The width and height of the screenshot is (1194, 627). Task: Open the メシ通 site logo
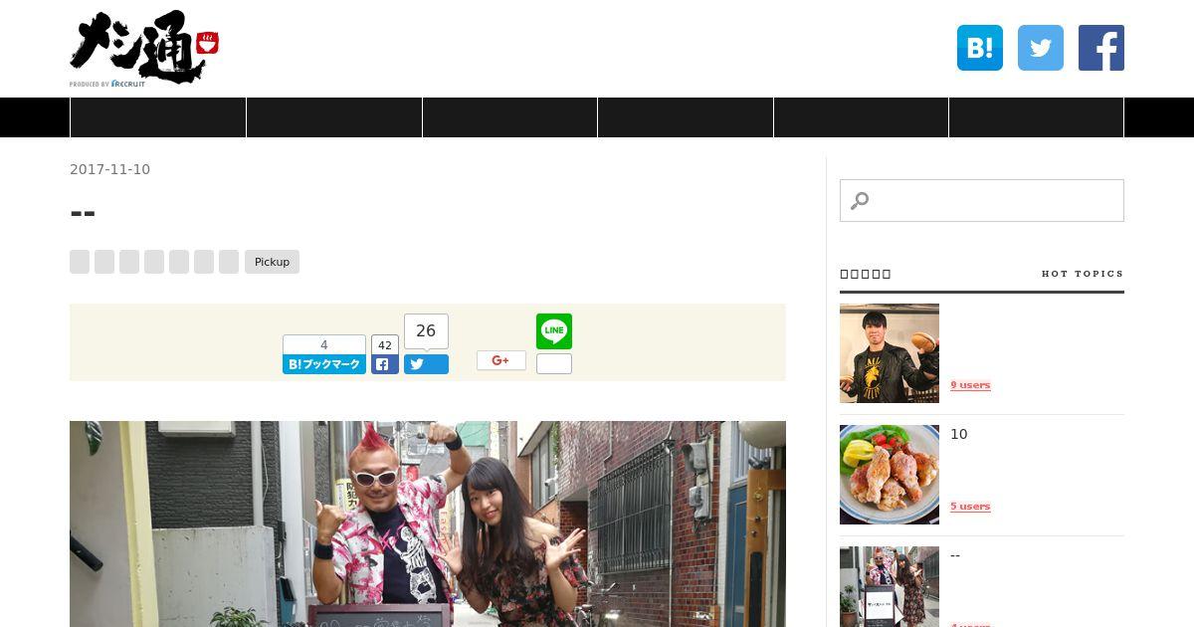click(144, 48)
